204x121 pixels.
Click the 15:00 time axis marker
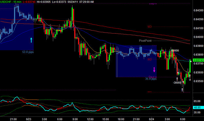coord(105,119)
